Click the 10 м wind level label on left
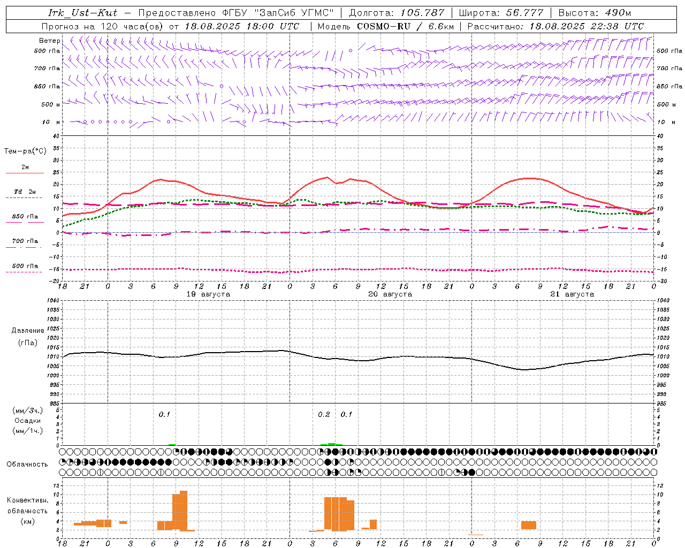Screen dimensions: 685x548 point(51,122)
